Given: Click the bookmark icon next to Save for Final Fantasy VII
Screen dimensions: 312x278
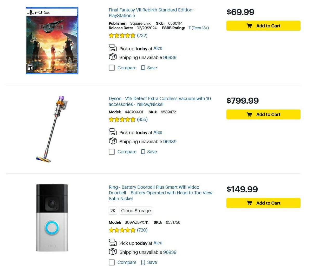Looking at the screenshot, I should point(143,68).
